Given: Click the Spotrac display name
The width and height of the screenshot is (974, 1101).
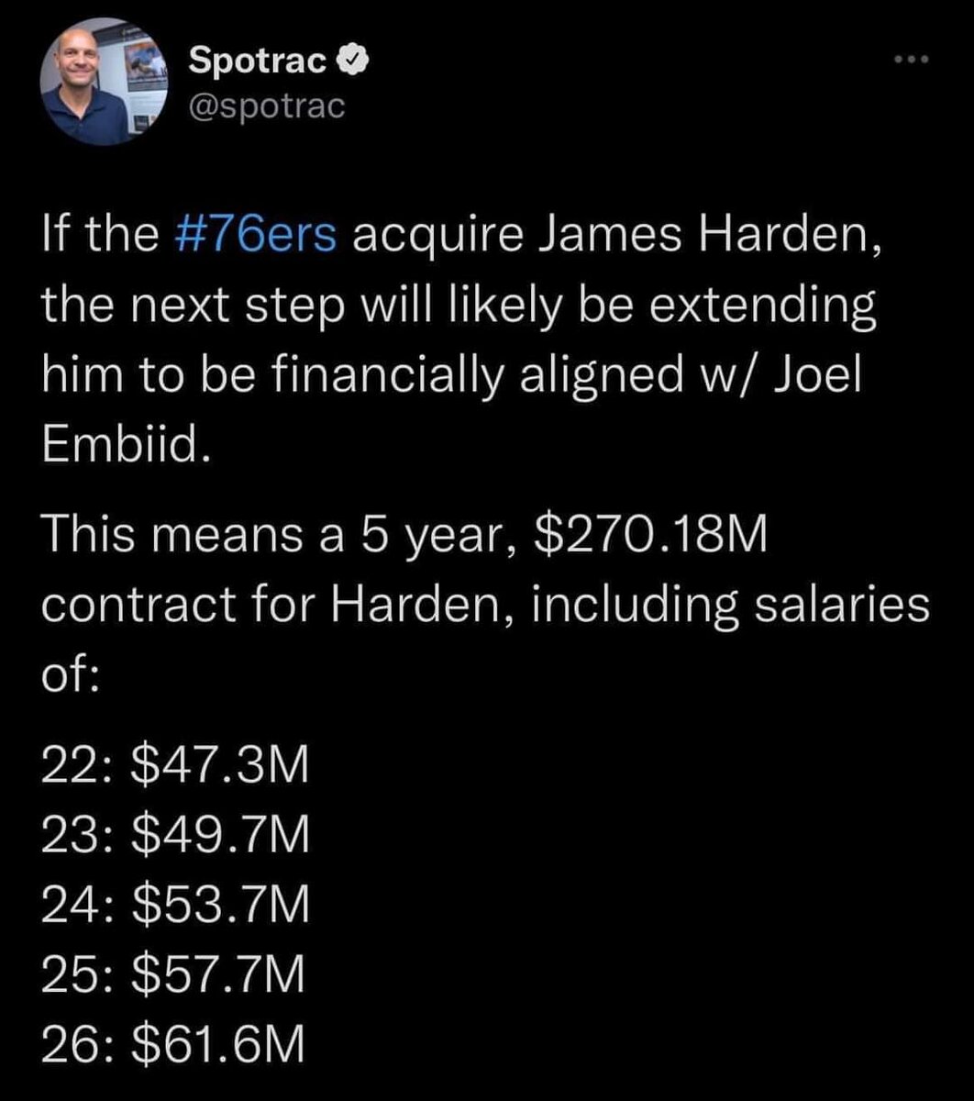Looking at the screenshot, I should point(258,61).
